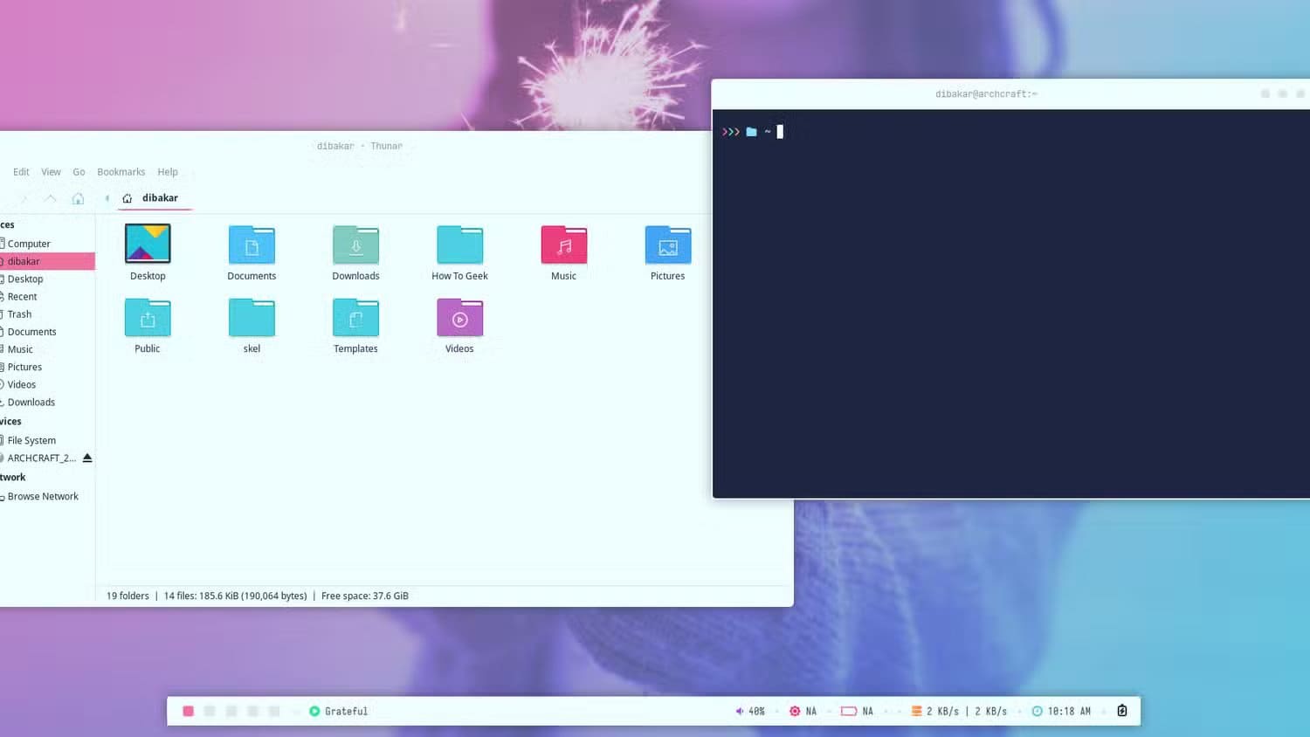Select dibakar home in the sidebar
The height and width of the screenshot is (737, 1310).
[x=47, y=261]
